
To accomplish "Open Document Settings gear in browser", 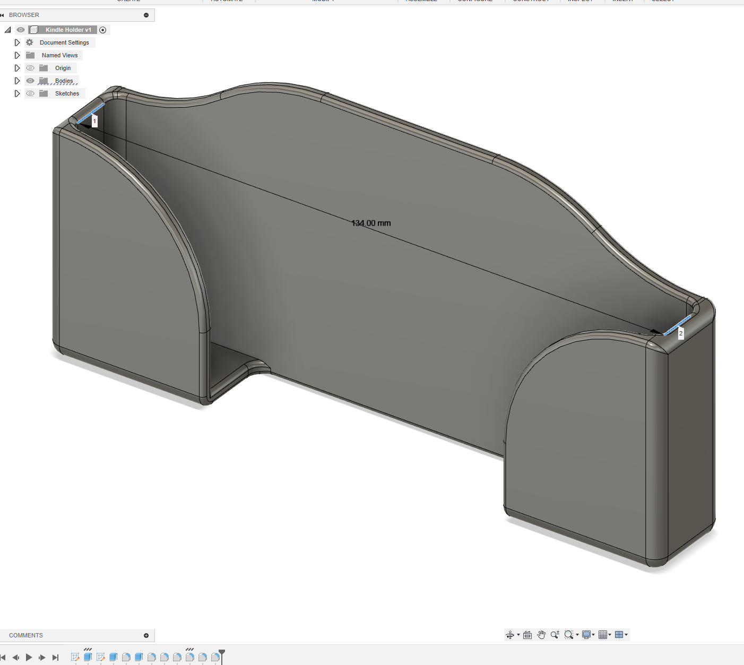I will tap(29, 42).
